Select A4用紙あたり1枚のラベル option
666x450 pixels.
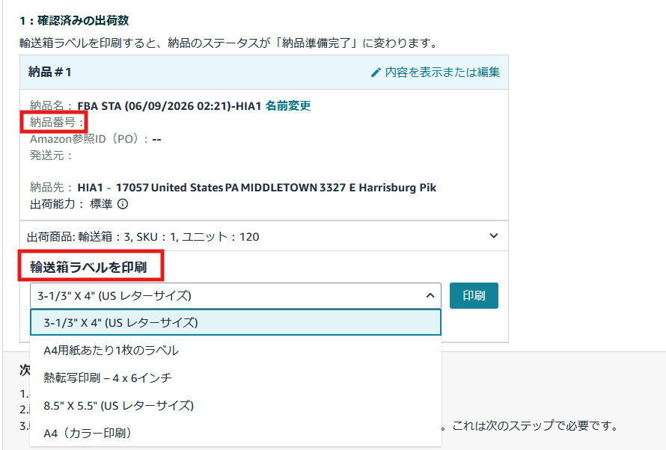[x=235, y=351]
